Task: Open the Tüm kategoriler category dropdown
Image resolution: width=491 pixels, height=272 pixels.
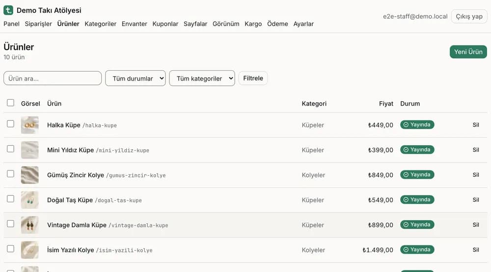Action: click(x=202, y=78)
